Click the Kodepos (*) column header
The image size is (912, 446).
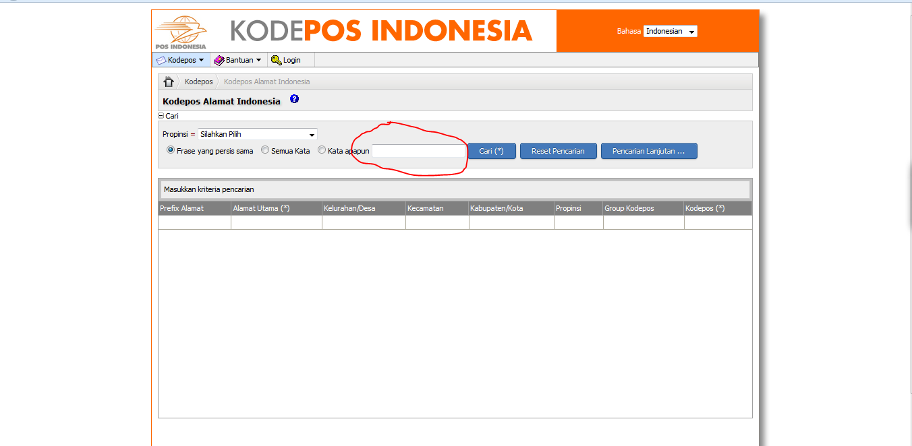(x=718, y=208)
